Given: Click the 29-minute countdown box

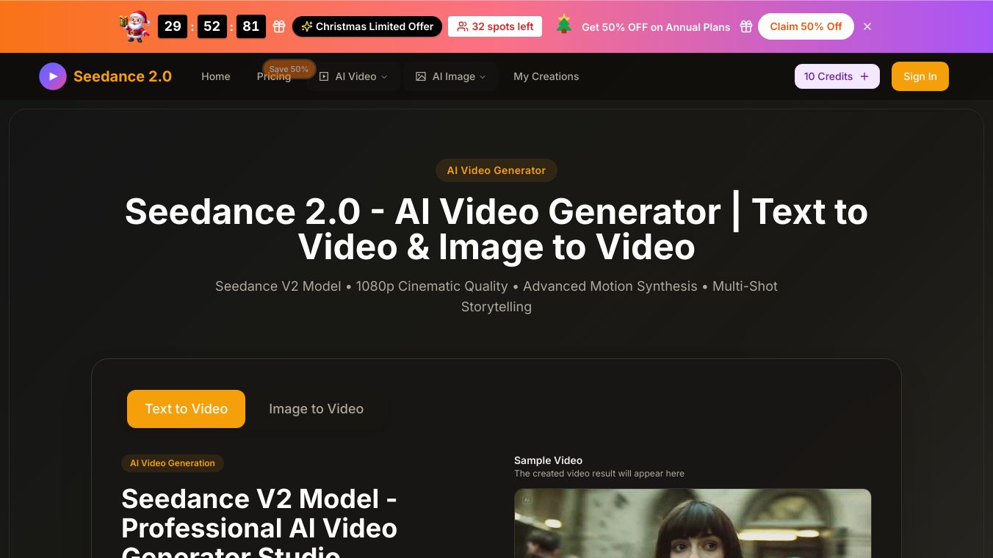Looking at the screenshot, I should (173, 26).
